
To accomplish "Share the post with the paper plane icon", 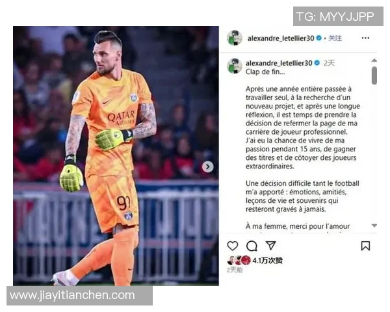I will 270,245.
